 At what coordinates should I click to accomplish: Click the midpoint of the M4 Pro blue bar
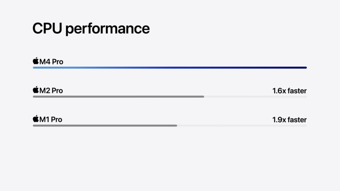(170, 68)
